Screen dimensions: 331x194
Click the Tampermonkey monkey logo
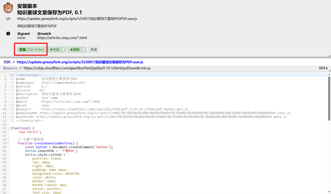8,8
